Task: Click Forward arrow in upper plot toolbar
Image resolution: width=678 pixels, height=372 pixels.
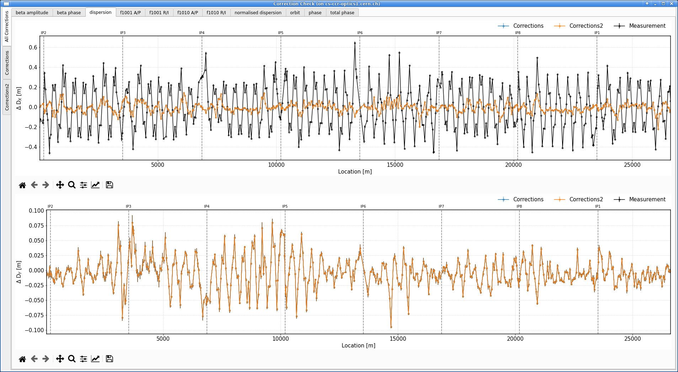Action: point(46,185)
